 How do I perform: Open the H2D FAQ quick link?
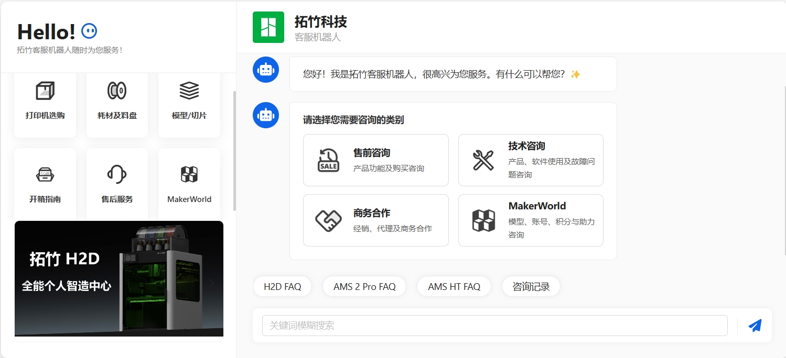(x=283, y=286)
